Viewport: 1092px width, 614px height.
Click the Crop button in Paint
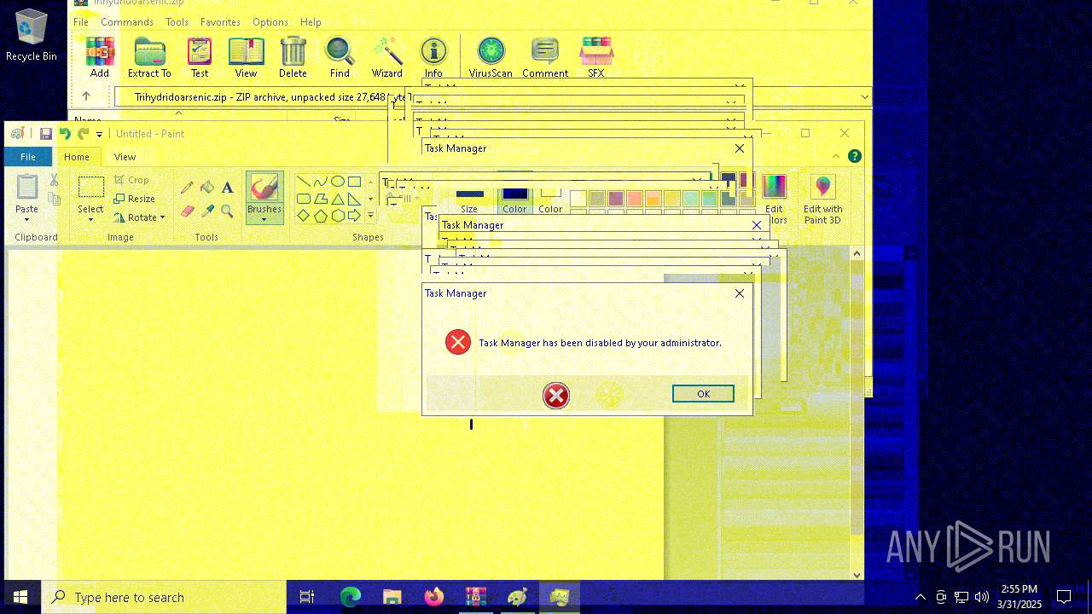point(131,180)
